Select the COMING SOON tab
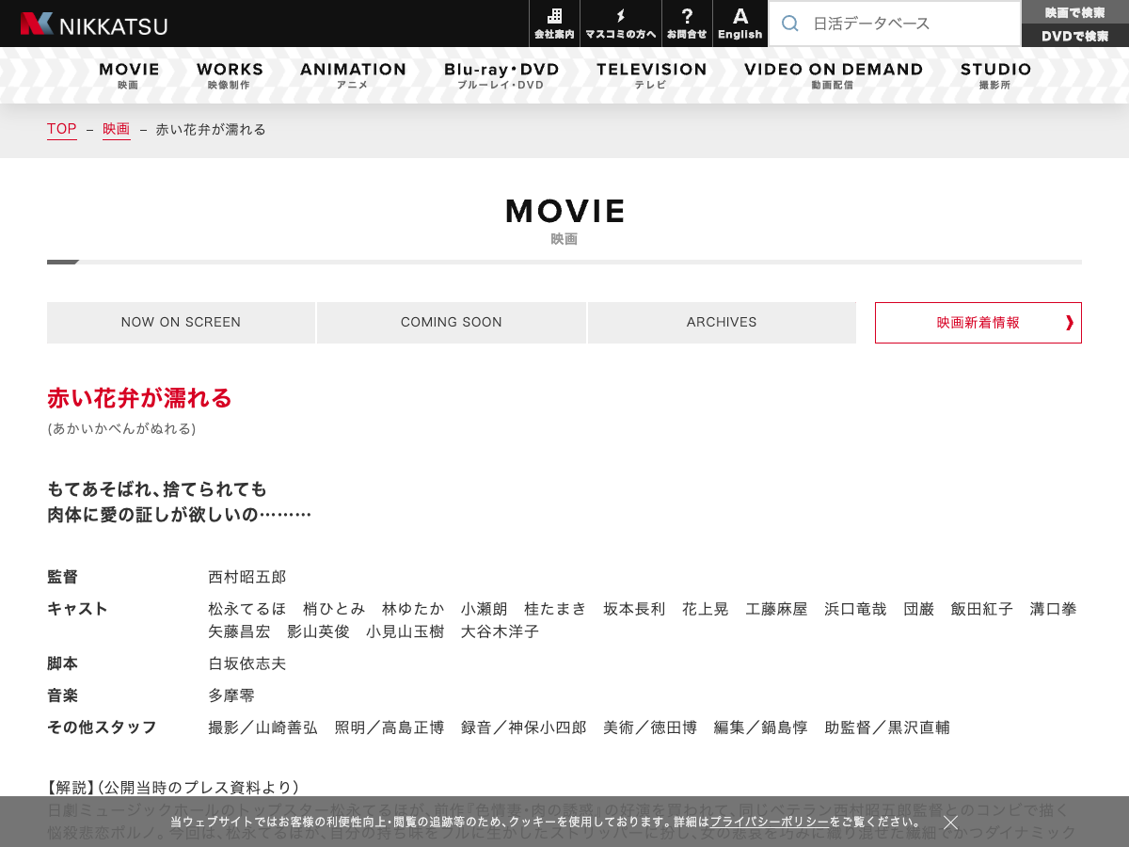 pyautogui.click(x=452, y=323)
